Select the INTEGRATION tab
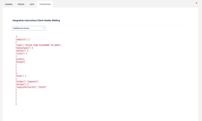The height and width of the screenshot is (121, 202). (x=45, y=4)
